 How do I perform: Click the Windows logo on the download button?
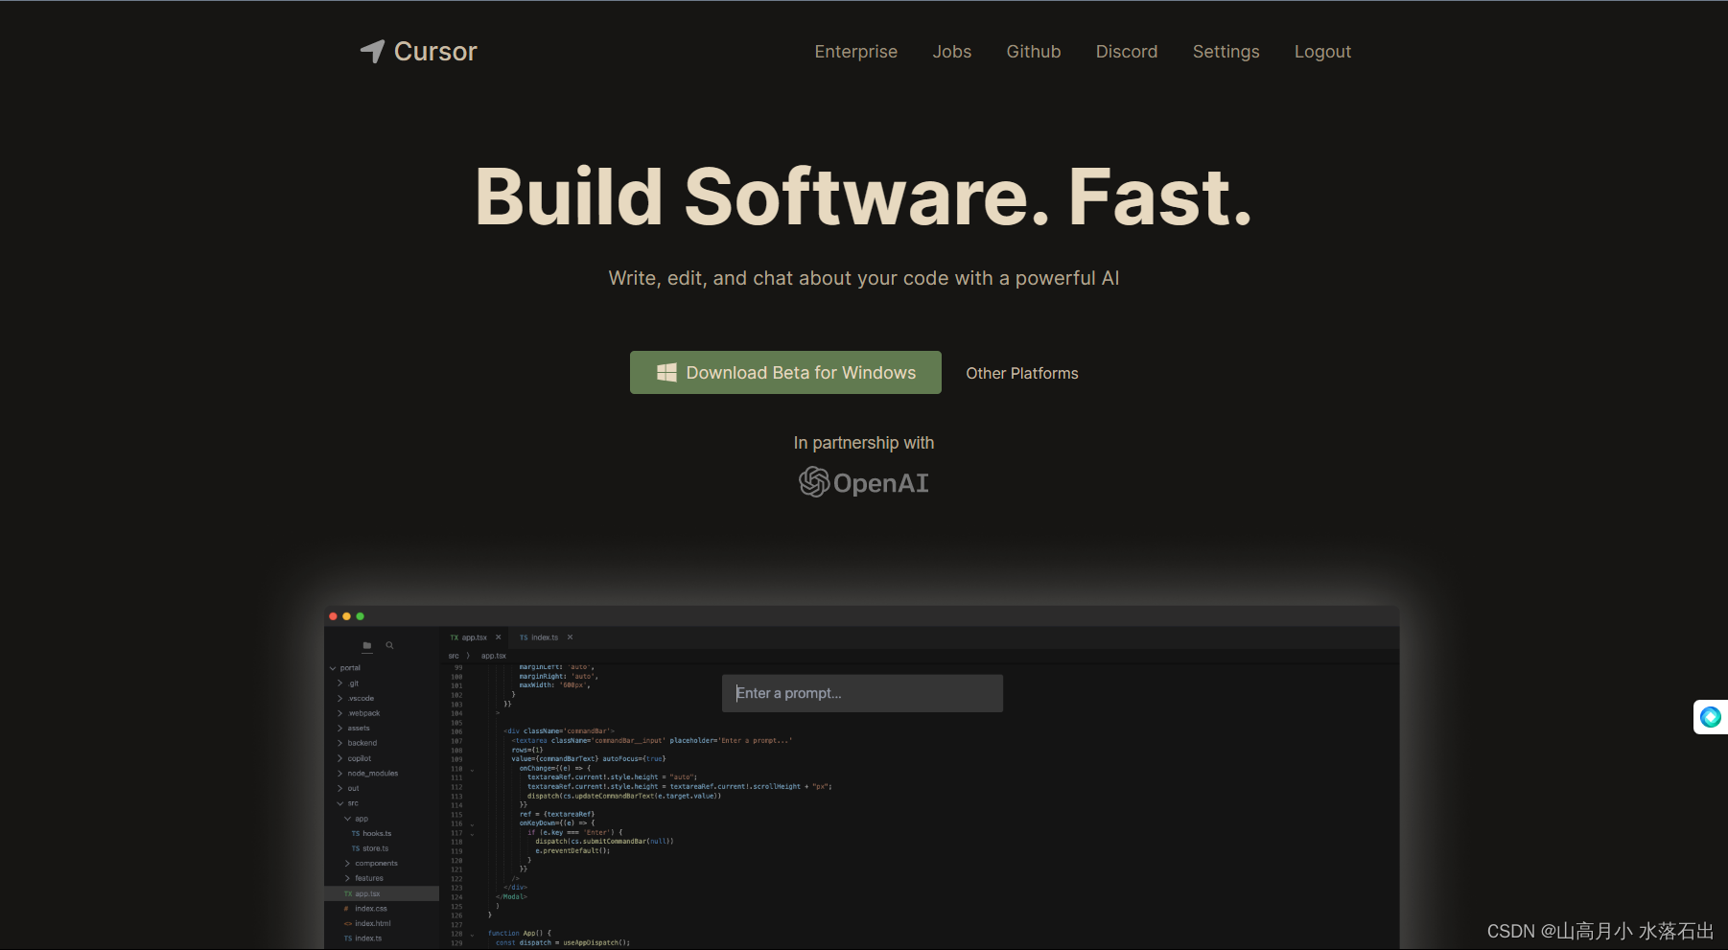pos(666,373)
